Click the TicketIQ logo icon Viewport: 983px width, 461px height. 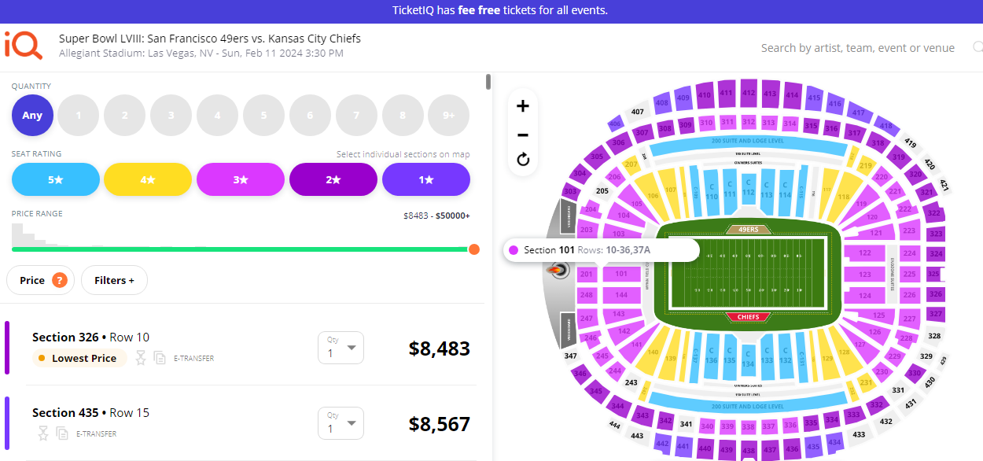[23, 44]
